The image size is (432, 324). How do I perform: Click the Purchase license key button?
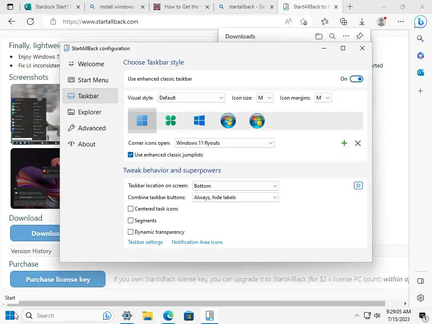pos(58,279)
